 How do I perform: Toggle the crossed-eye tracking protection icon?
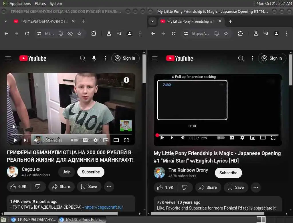(x=70, y=34)
